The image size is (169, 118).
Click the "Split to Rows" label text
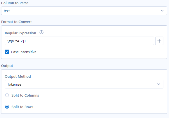pyautogui.click(x=22, y=107)
